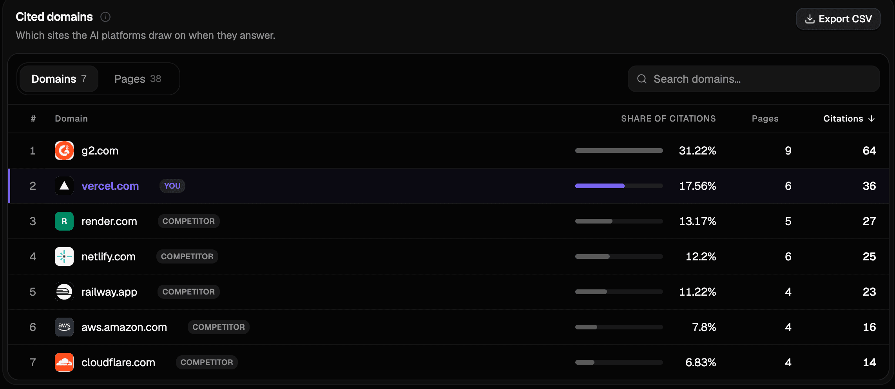Screen dimensions: 895x389
Task: Select the Domains tab
Action: click(59, 79)
